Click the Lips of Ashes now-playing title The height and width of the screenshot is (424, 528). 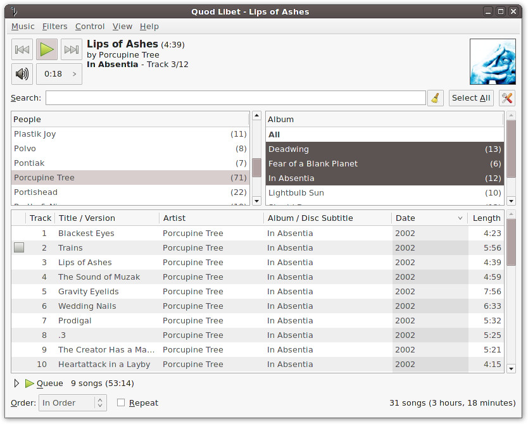[x=122, y=44]
